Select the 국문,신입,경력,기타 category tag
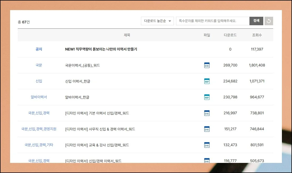The height and width of the screenshot is (173, 292). click(x=39, y=145)
